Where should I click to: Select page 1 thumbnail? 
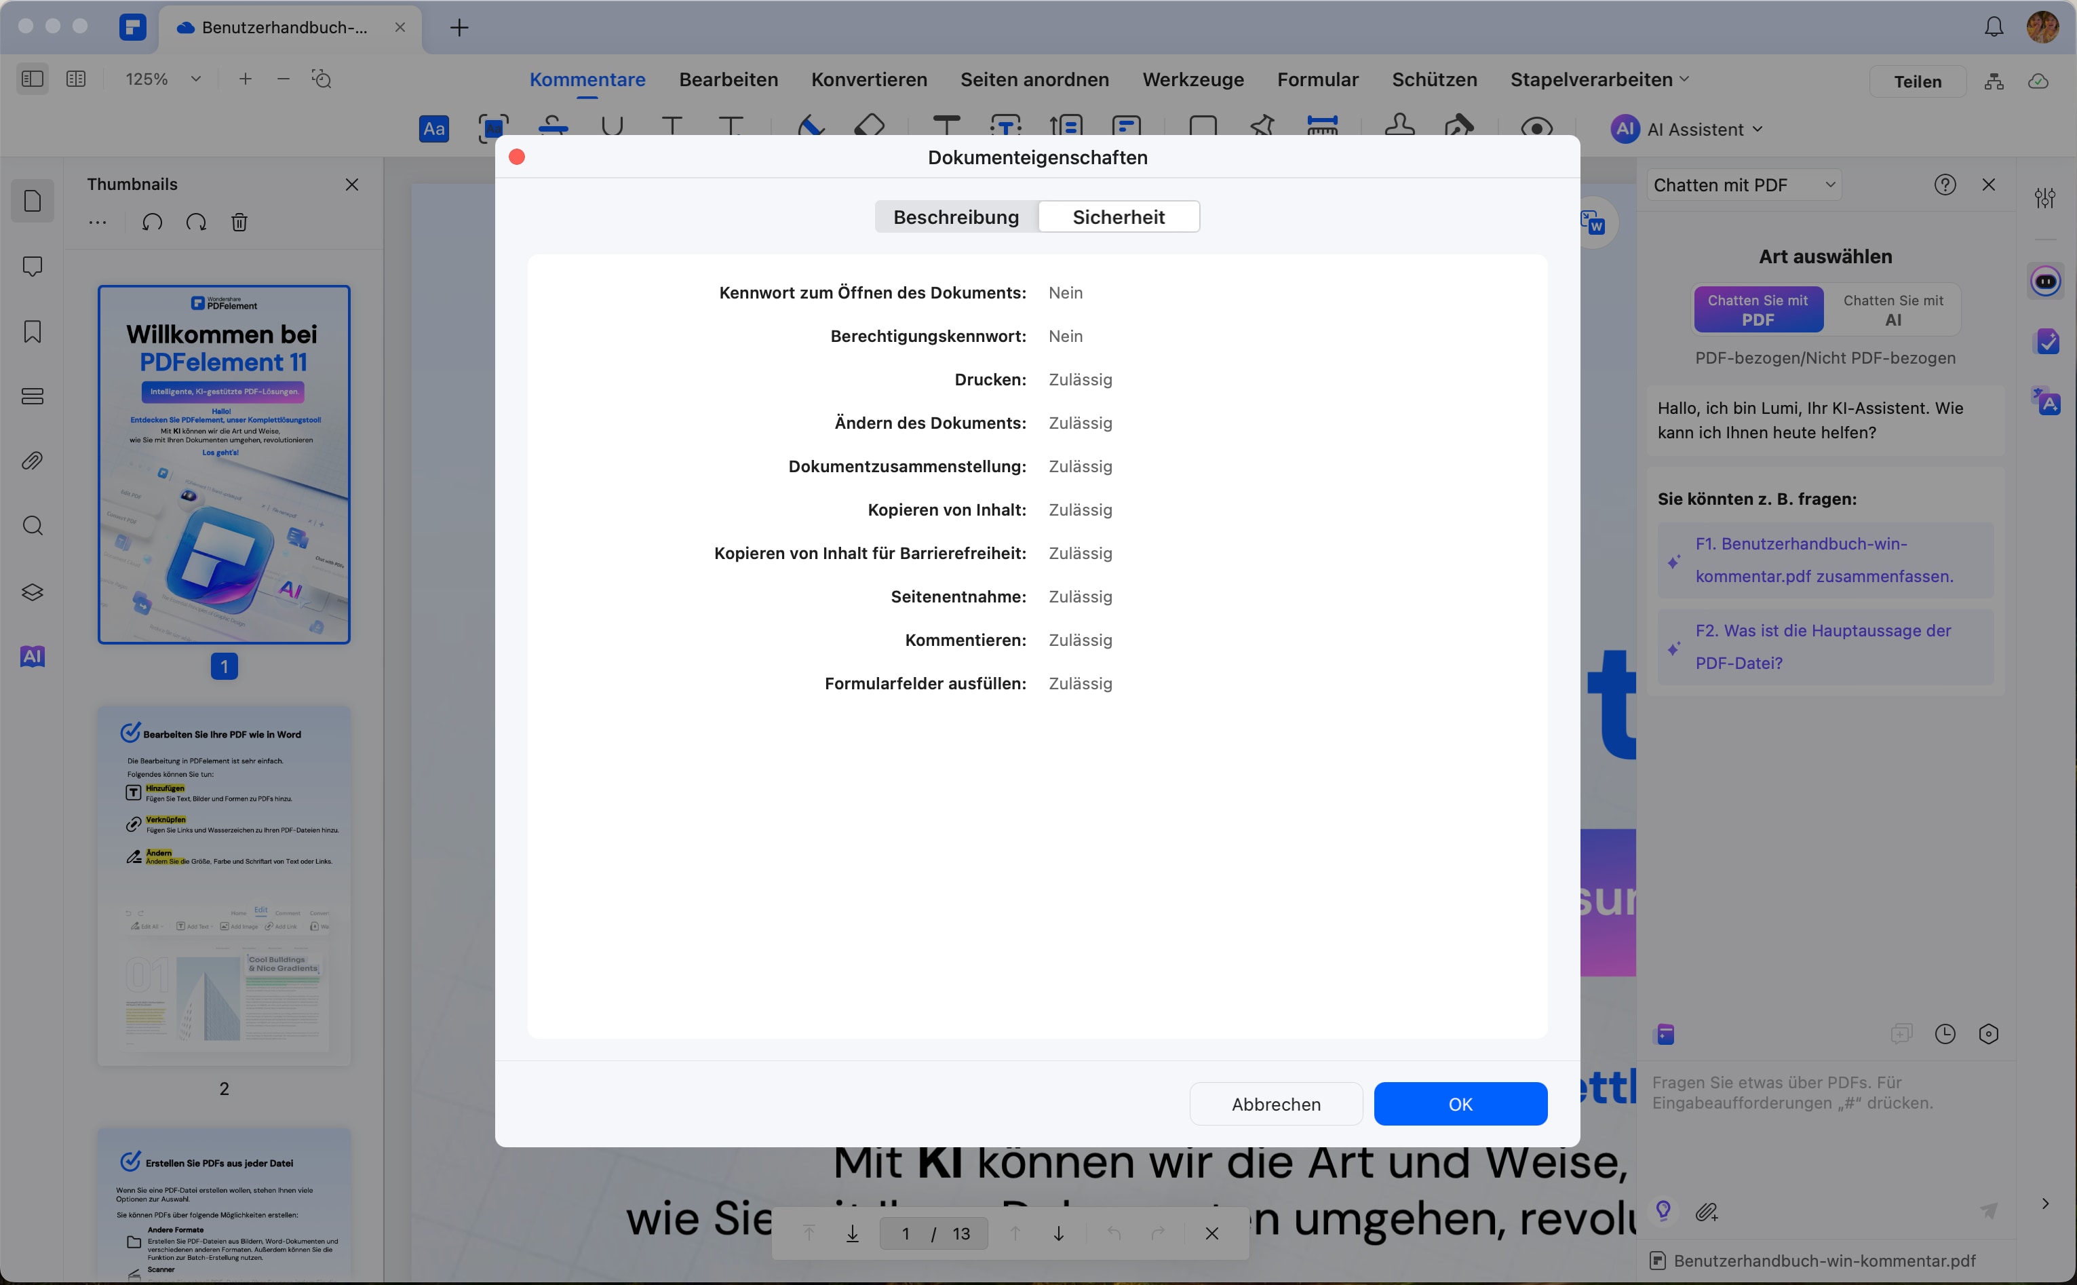tap(223, 465)
